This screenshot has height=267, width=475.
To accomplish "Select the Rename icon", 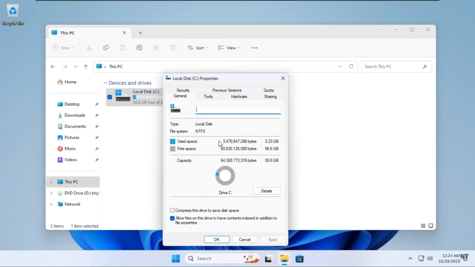I will tap(139, 47).
